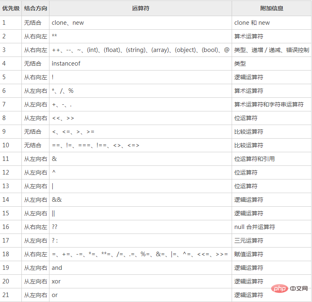
Task: Select the 'clone 和 new' info cell
Action: 272,23
